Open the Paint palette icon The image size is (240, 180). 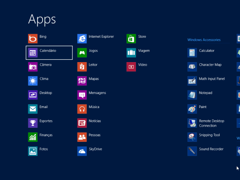pos(192,109)
